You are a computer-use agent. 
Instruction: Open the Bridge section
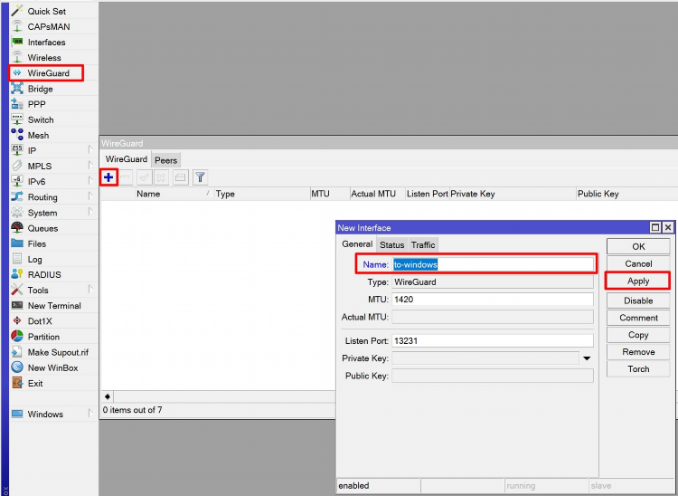point(40,89)
